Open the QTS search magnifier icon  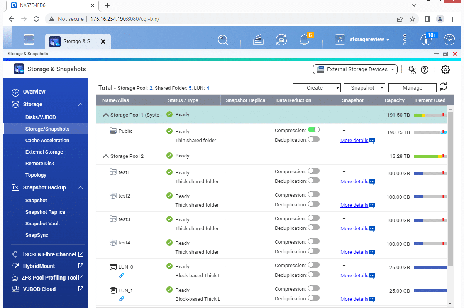coord(223,39)
